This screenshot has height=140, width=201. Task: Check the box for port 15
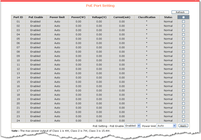click(x=184, y=82)
